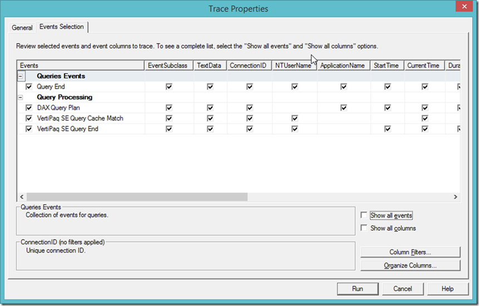Click the Events column header
Viewport: 479px width, 306px height.
click(81, 66)
